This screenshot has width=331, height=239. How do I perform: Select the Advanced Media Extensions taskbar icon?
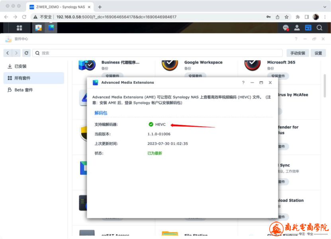click(51, 27)
